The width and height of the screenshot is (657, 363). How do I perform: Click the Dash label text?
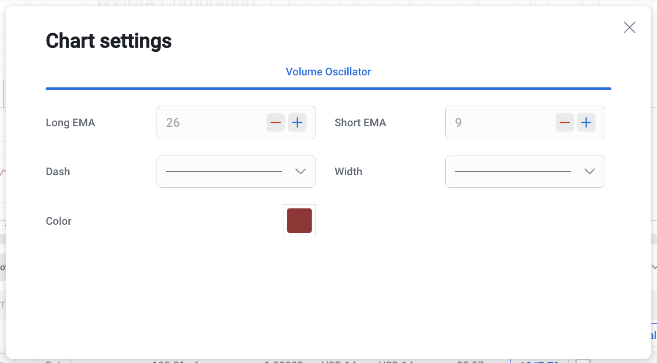click(x=58, y=171)
